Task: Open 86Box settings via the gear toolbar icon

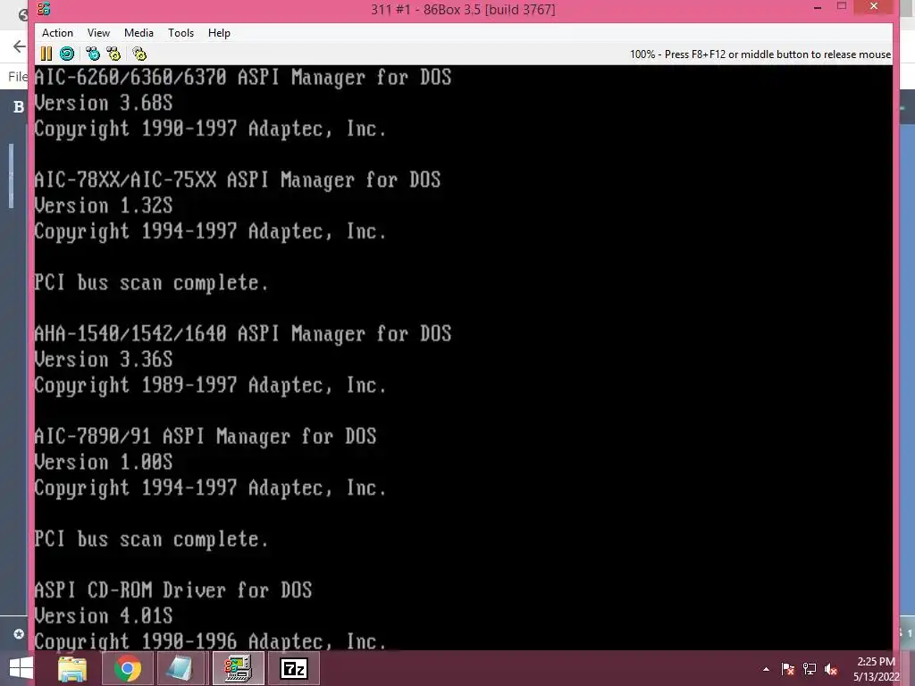Action: tap(139, 54)
